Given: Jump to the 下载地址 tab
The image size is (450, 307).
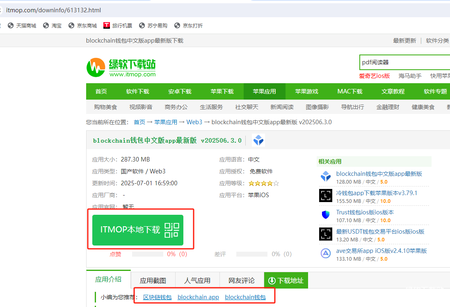Looking at the screenshot, I should tap(286, 280).
